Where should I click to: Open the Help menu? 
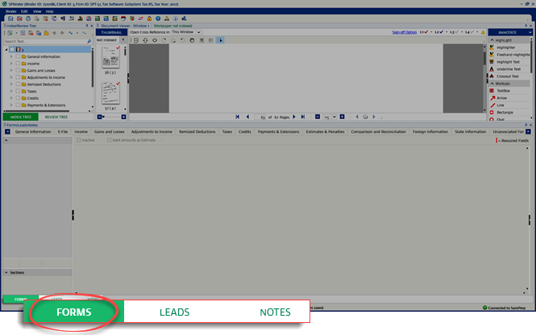[49, 11]
